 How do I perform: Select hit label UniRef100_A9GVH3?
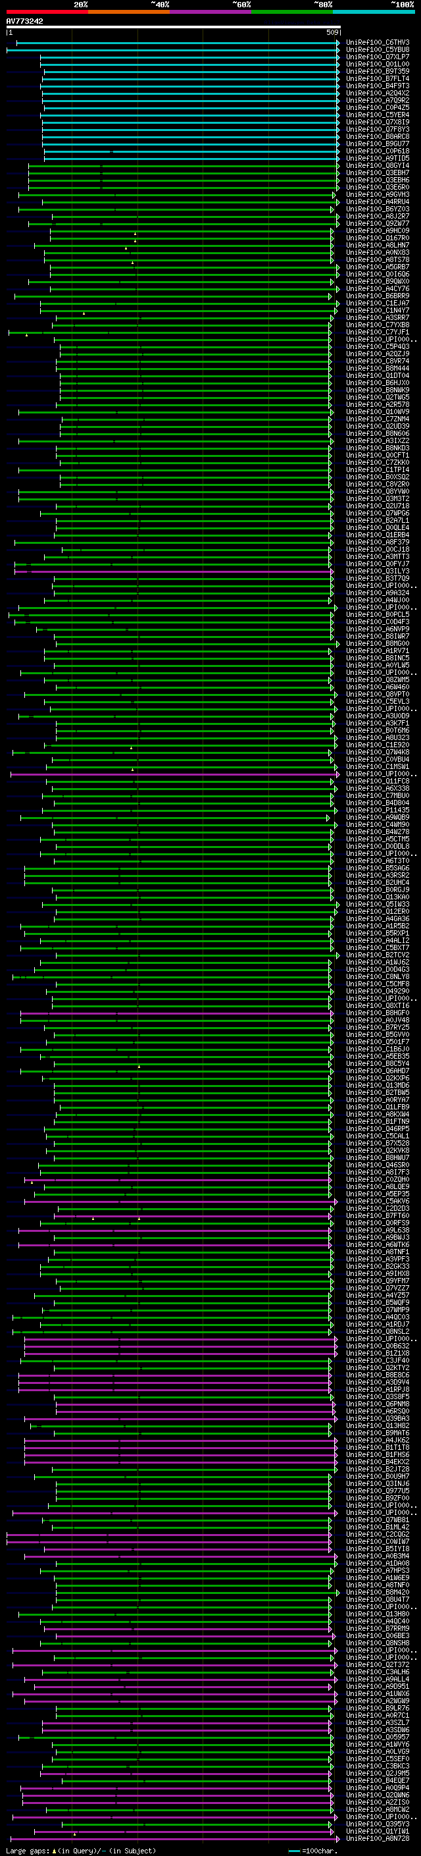tap(378, 194)
